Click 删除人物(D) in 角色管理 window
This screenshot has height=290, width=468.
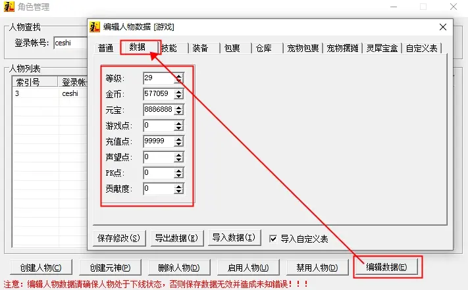[x=179, y=268]
